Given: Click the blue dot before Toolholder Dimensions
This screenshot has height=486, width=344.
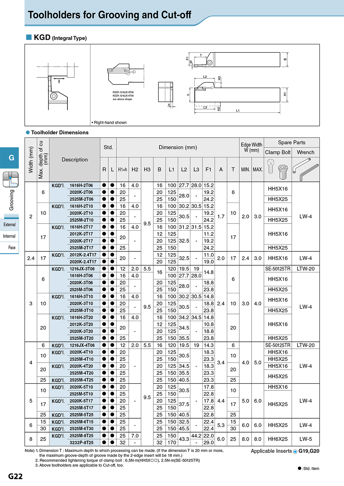Looking at the screenshot, I should (x=28, y=133).
